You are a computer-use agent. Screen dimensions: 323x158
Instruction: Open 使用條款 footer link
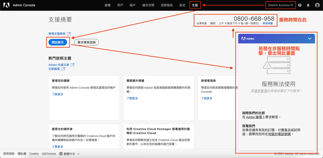[9, 154]
